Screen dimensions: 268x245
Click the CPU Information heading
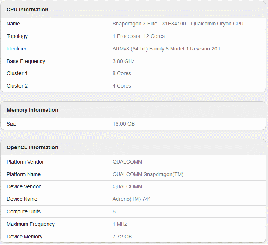coord(27,10)
